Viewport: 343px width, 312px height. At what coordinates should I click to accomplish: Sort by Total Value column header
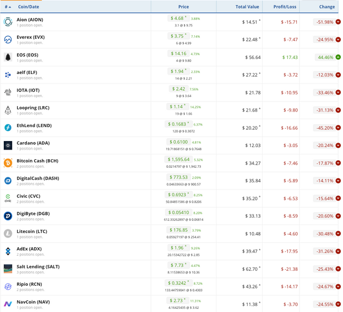point(247,7)
